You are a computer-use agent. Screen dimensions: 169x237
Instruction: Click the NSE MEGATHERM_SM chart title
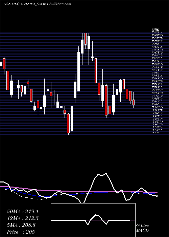click(x=37, y=4)
